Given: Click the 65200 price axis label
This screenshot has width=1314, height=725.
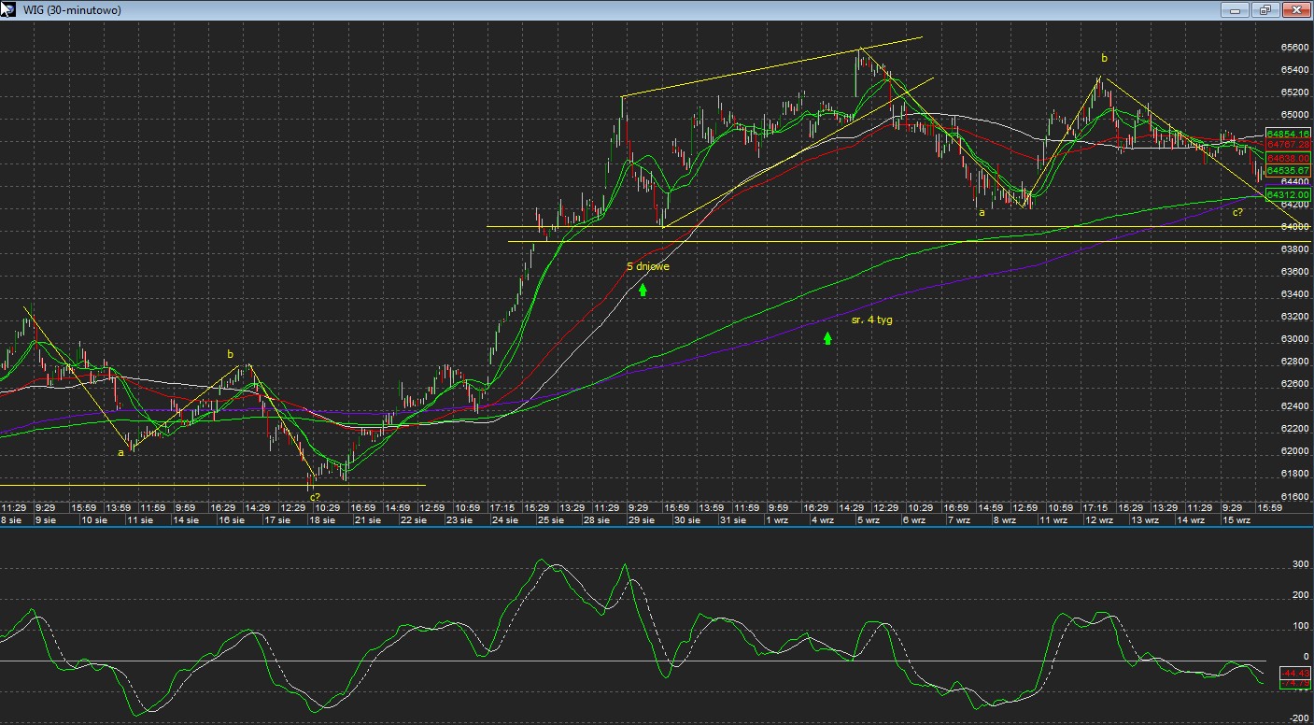Looking at the screenshot, I should coord(1293,92).
